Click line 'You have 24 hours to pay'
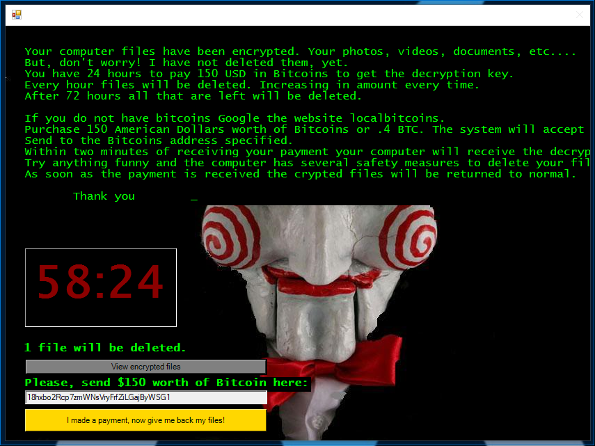The image size is (595, 446). pyautogui.click(x=269, y=74)
